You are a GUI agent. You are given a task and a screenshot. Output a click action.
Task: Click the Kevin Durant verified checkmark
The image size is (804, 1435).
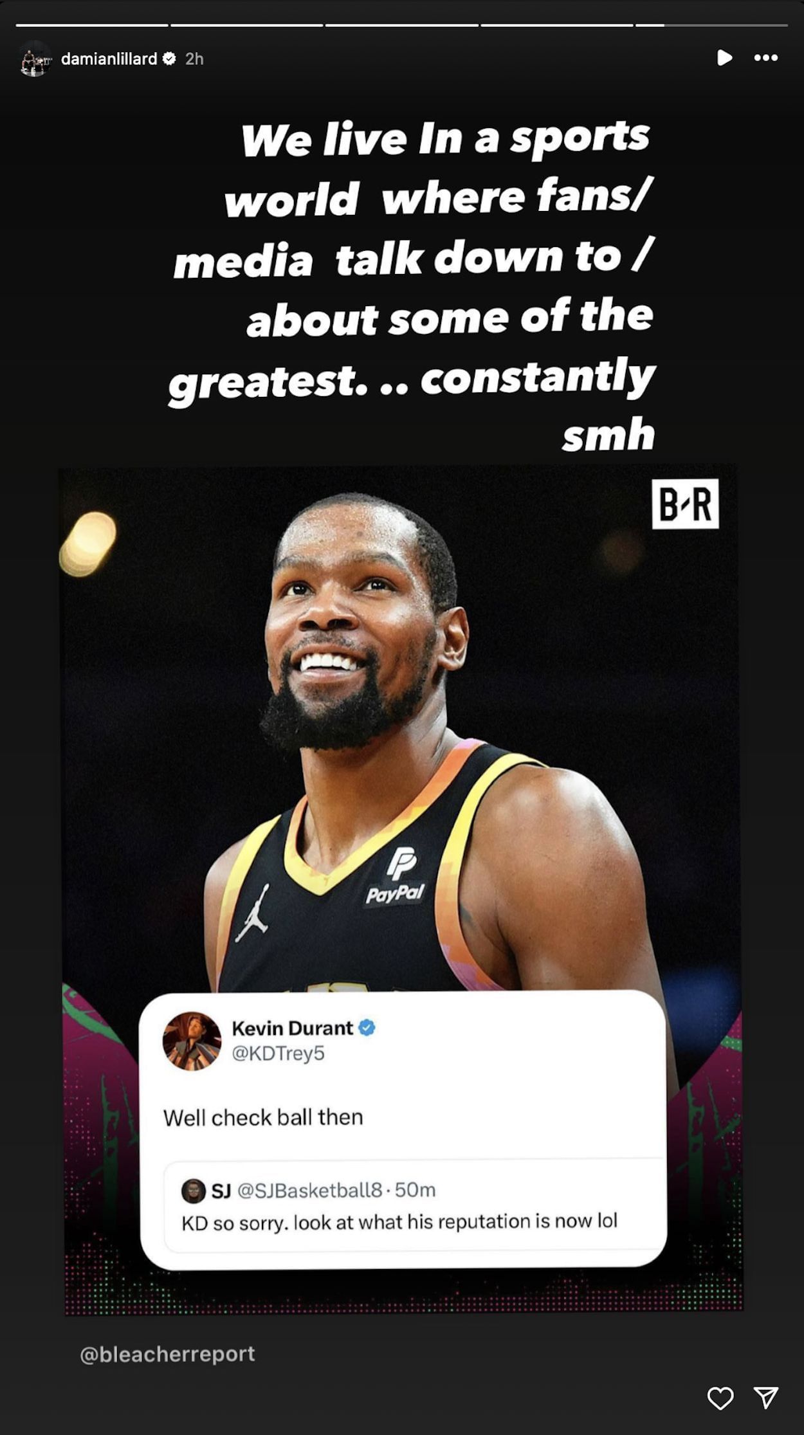coord(367,1028)
